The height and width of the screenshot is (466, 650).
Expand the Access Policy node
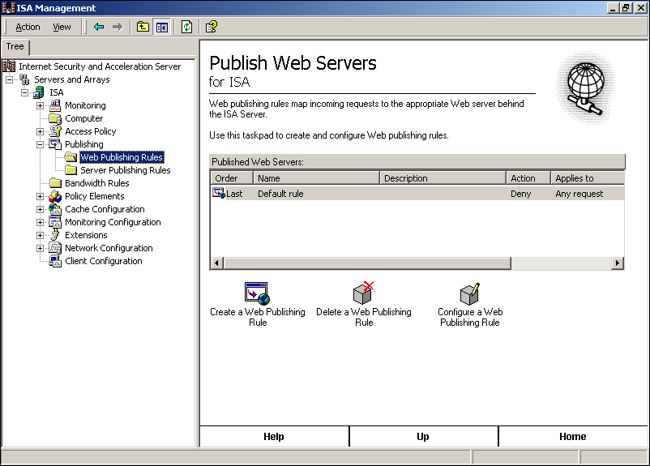pos(40,131)
